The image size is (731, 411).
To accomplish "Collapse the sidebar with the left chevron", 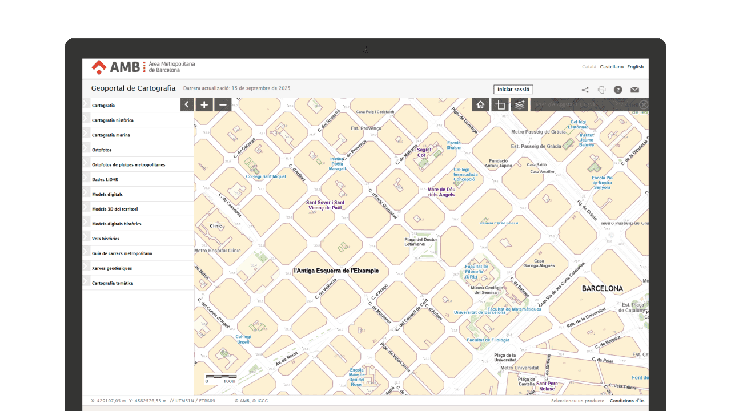I will pyautogui.click(x=187, y=104).
